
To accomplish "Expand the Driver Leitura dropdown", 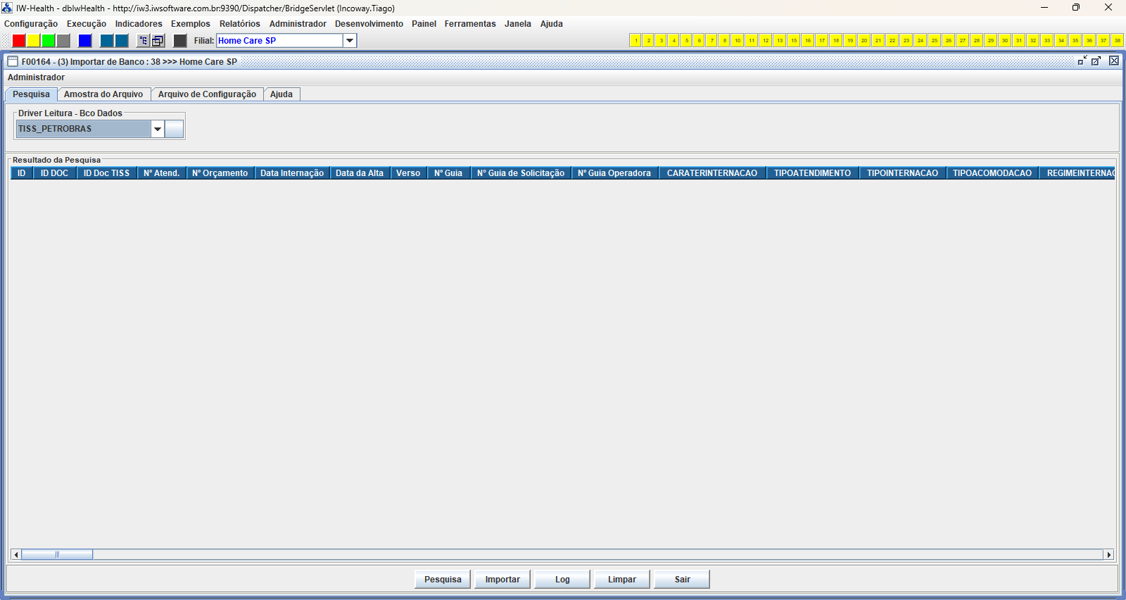I will (158, 129).
